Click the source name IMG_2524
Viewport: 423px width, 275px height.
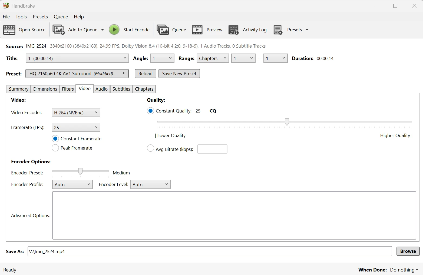coord(36,46)
